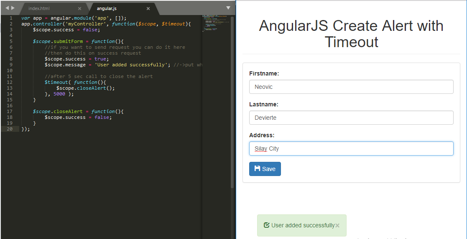Click the Address: label

[x=262, y=135]
